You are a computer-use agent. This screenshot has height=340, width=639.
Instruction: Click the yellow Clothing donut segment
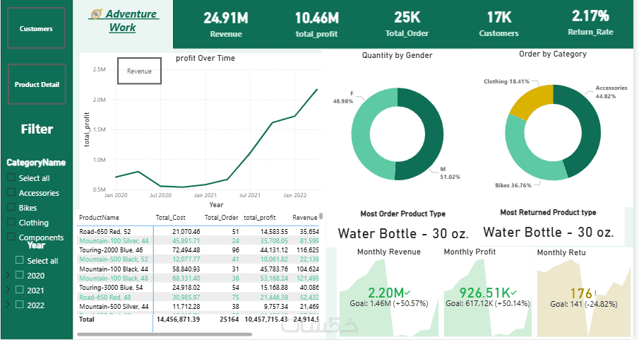[x=527, y=101]
